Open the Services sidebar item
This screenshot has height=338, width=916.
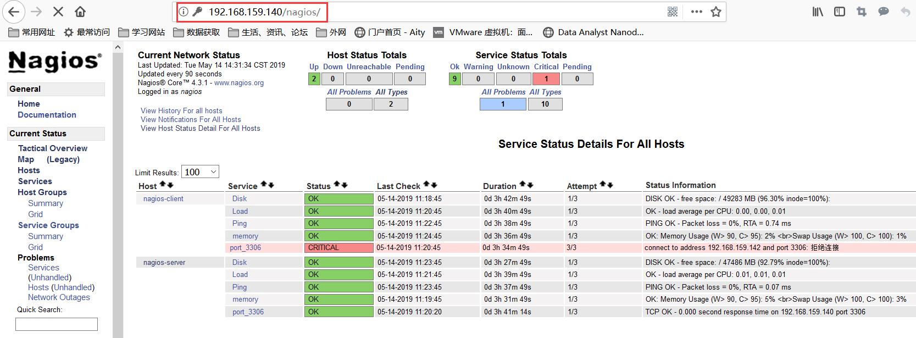pyautogui.click(x=35, y=181)
